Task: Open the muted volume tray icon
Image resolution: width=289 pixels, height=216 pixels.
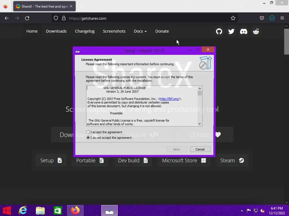Action: [262, 211]
